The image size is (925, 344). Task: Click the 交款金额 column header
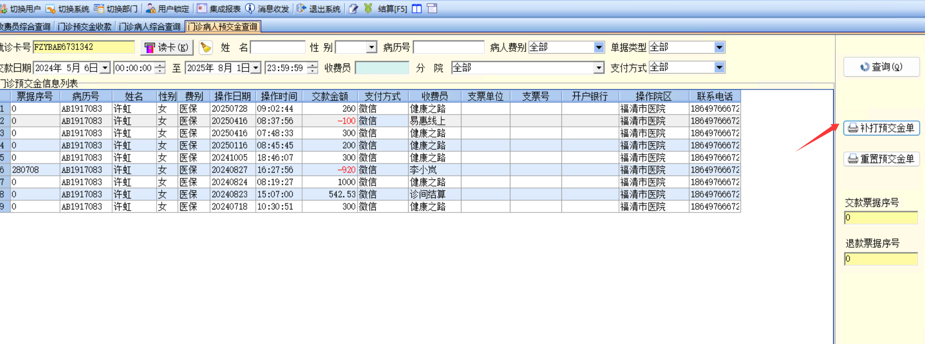point(330,96)
